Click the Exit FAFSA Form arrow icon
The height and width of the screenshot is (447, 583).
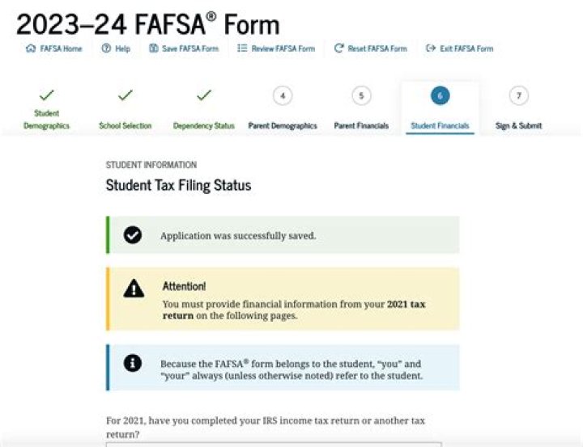click(431, 48)
